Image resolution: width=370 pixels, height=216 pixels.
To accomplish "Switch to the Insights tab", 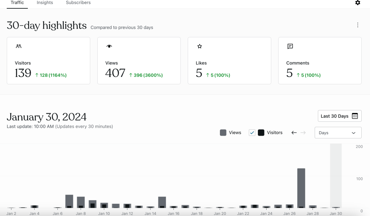I will click(45, 3).
